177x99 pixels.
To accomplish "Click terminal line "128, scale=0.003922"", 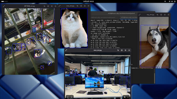I will click(99, 24).
